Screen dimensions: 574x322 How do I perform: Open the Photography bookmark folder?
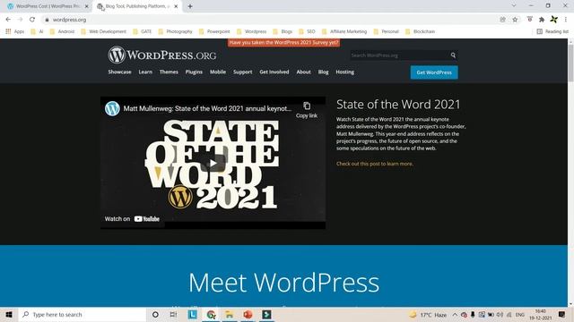176,32
